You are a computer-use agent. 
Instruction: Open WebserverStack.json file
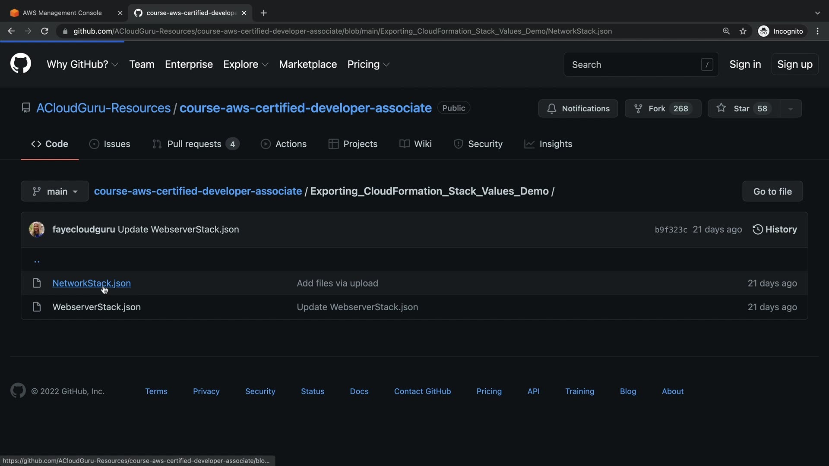(x=96, y=307)
